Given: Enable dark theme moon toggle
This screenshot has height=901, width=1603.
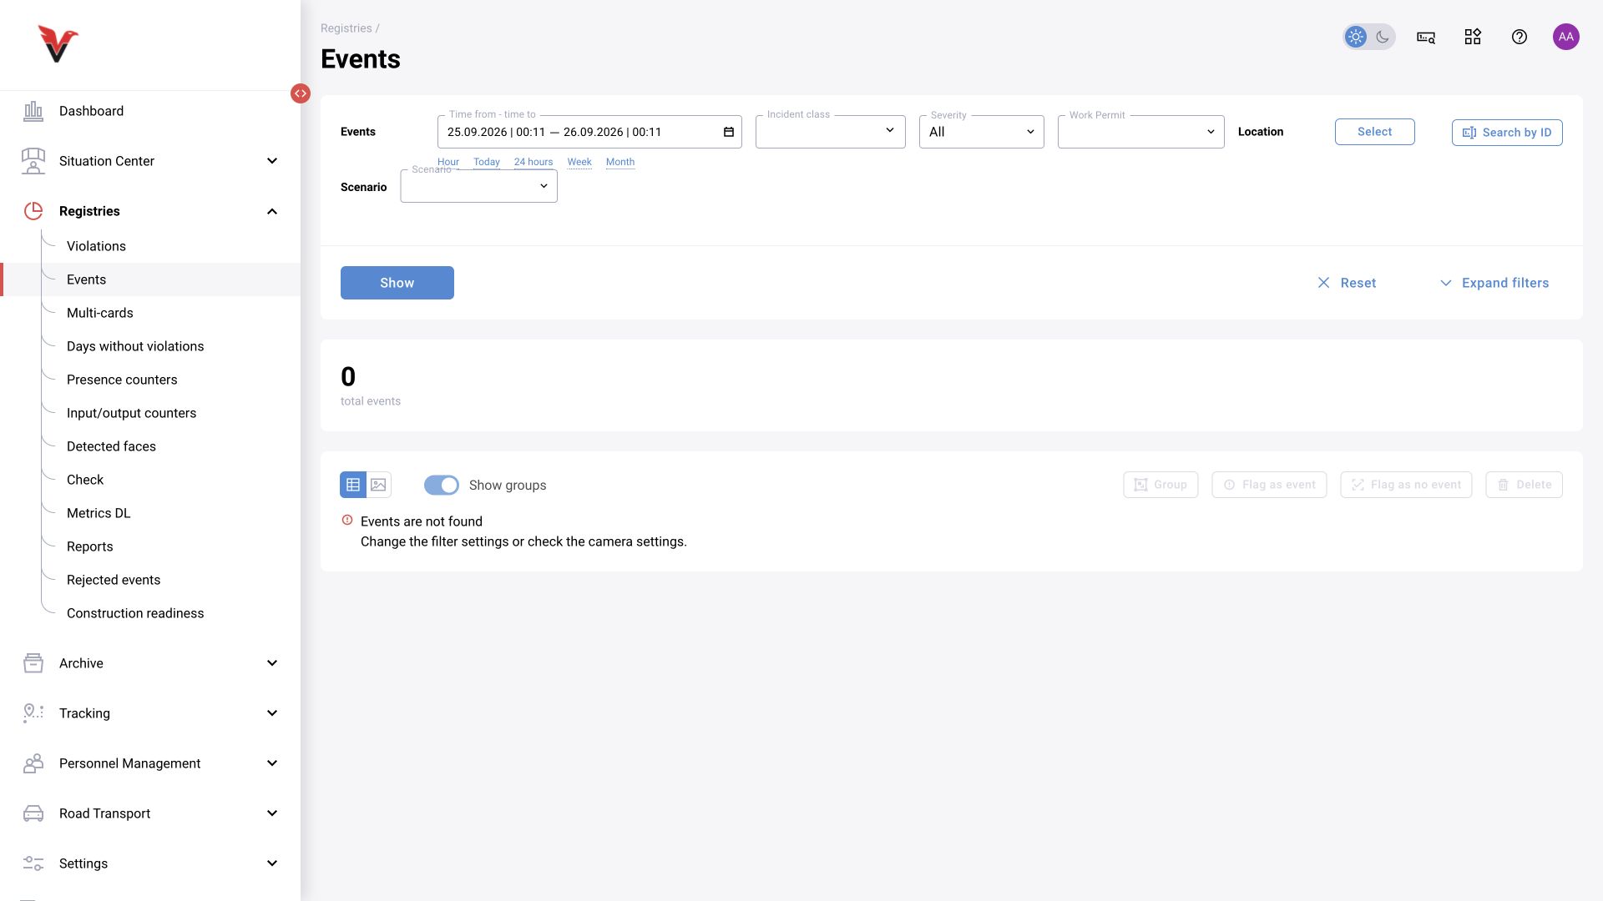Looking at the screenshot, I should tap(1383, 37).
